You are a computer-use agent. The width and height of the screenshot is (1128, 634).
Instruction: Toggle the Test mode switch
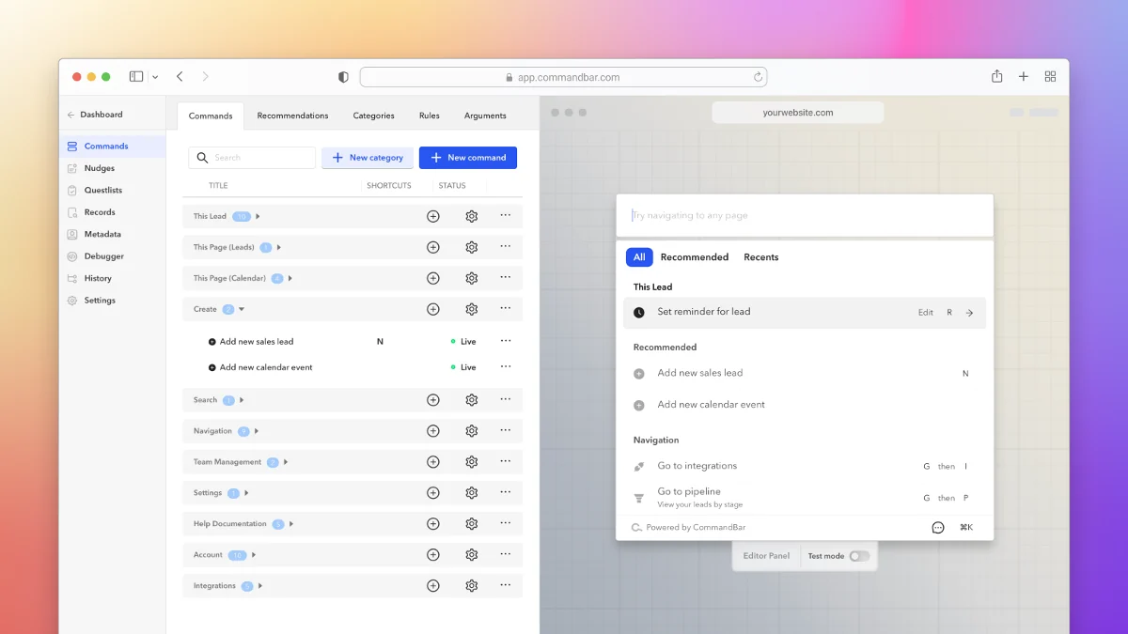point(859,556)
